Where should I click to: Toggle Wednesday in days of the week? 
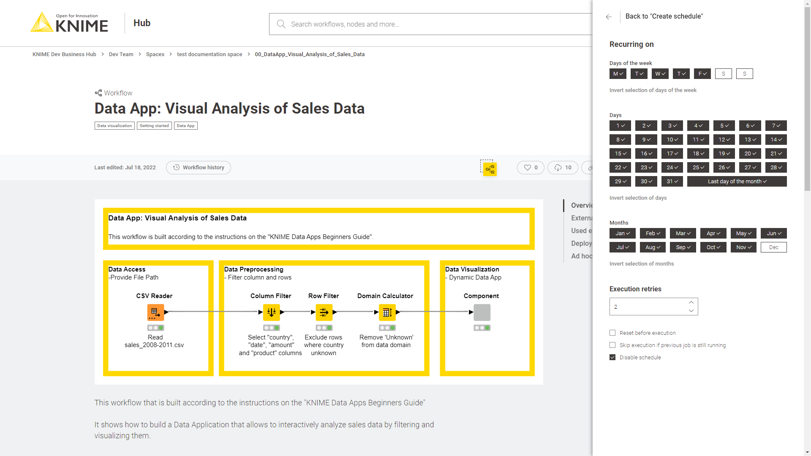660,74
